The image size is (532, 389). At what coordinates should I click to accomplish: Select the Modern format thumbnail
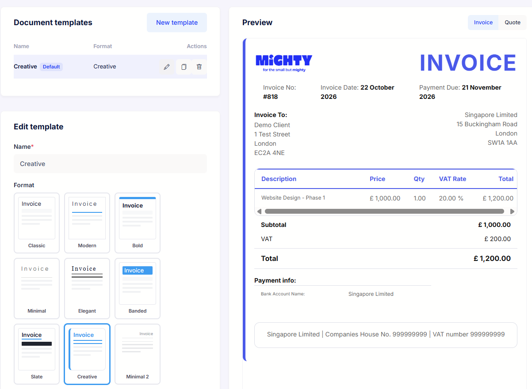point(87,223)
